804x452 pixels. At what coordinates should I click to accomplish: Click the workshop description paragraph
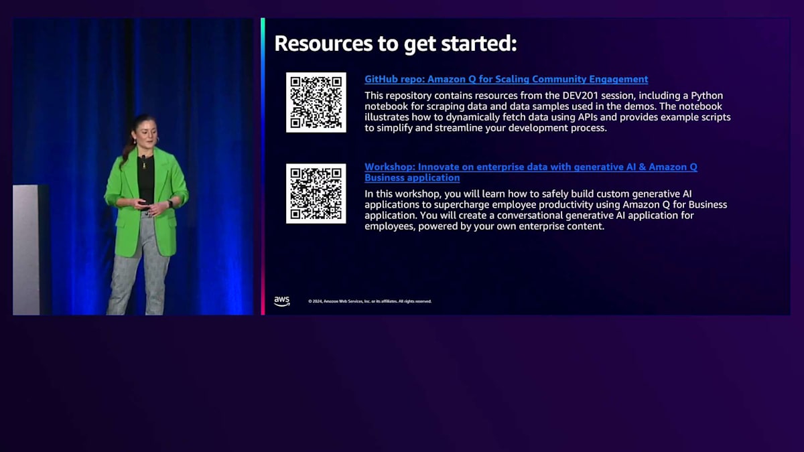(x=545, y=210)
